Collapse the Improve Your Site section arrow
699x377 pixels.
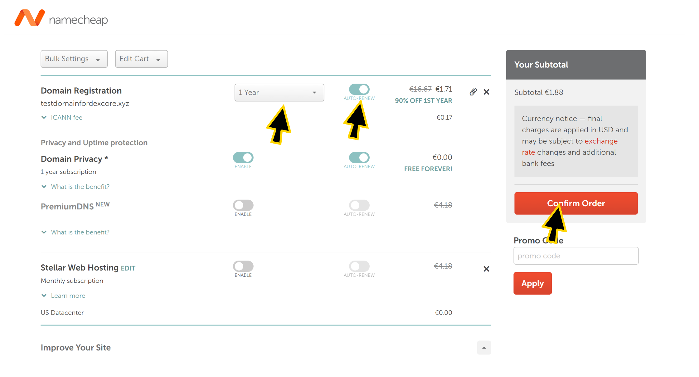(484, 348)
